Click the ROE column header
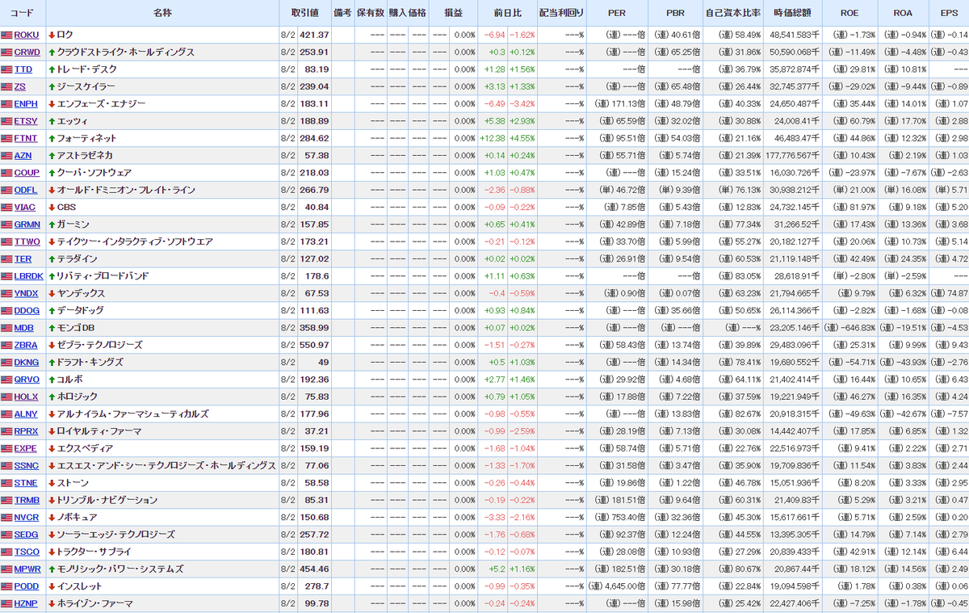The width and height of the screenshot is (969, 613). pos(849,13)
